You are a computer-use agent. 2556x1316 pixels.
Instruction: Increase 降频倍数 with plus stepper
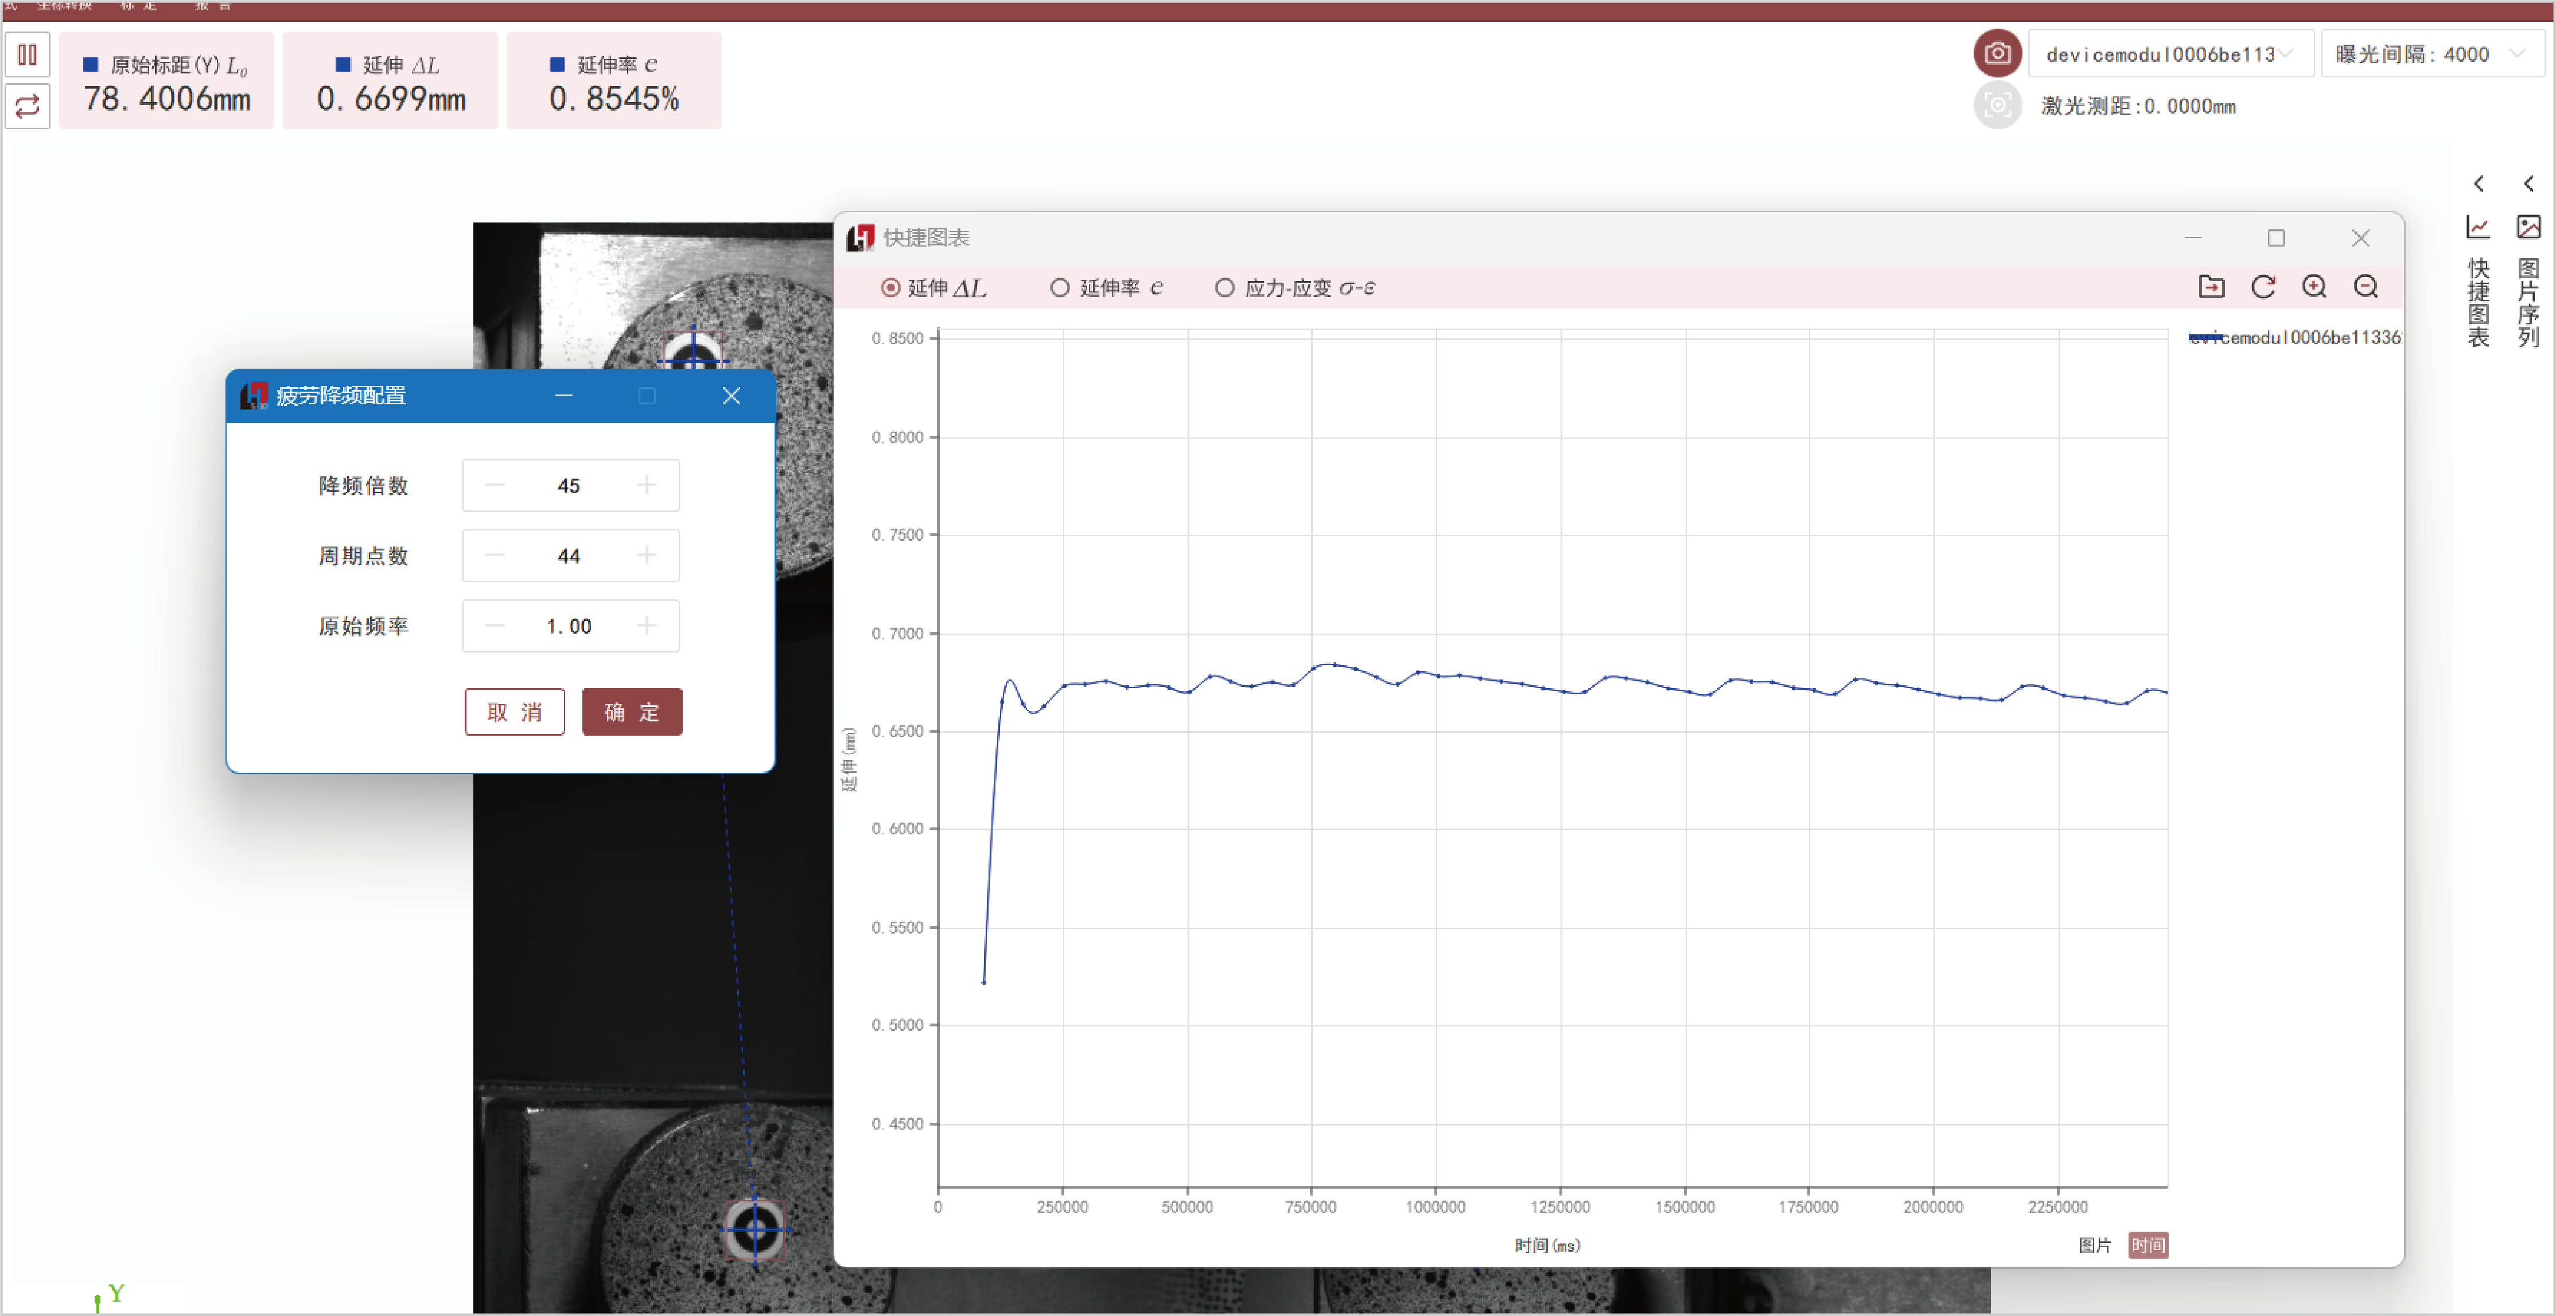pyautogui.click(x=647, y=486)
